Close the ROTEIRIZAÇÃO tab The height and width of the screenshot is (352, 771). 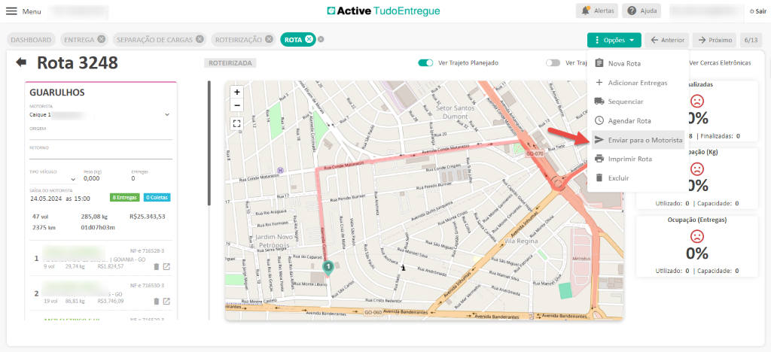[269, 39]
